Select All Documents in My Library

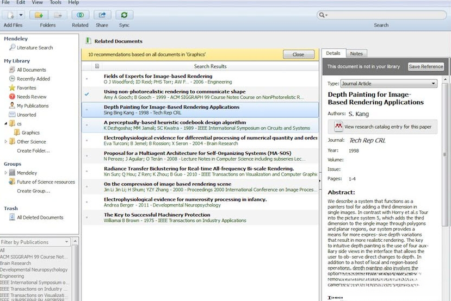click(32, 70)
